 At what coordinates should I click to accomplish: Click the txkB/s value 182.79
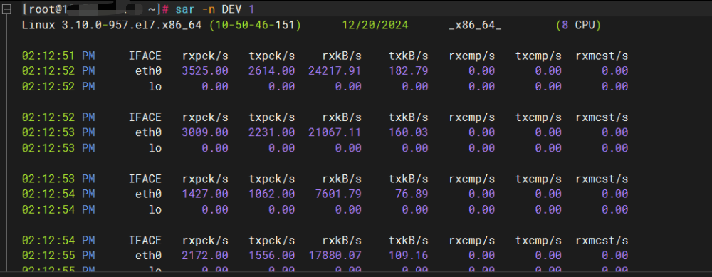point(408,70)
